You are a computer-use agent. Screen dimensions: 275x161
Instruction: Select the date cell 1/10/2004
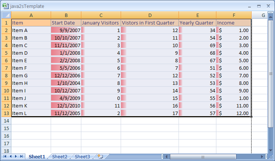(66, 83)
